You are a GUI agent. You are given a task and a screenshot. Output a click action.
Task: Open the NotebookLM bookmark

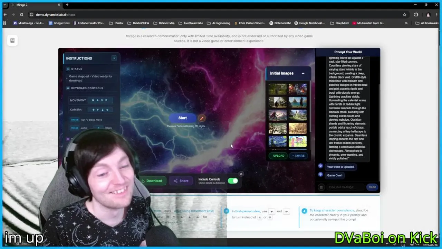[x=280, y=23]
